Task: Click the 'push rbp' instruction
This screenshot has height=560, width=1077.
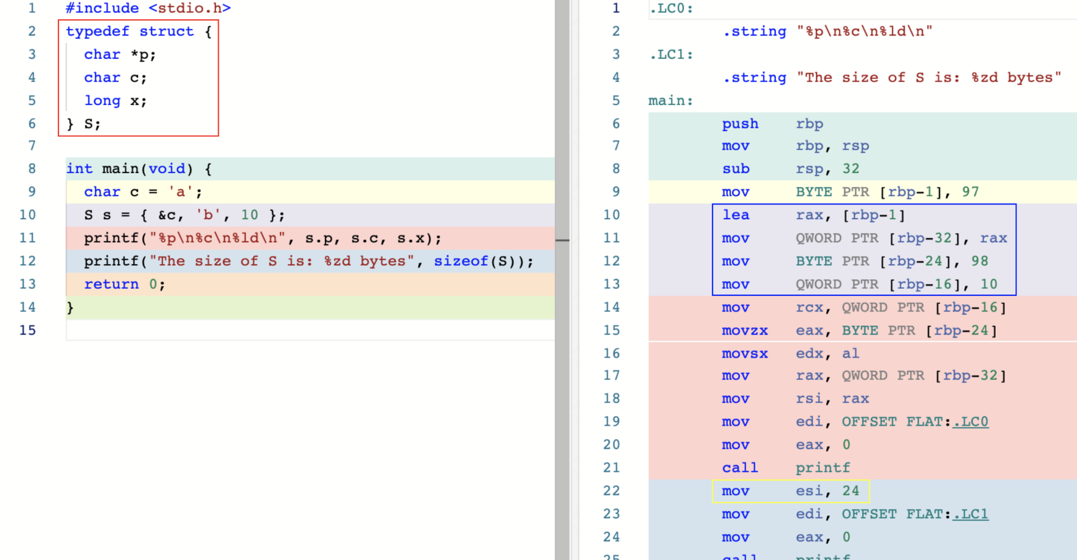Action: tap(772, 124)
